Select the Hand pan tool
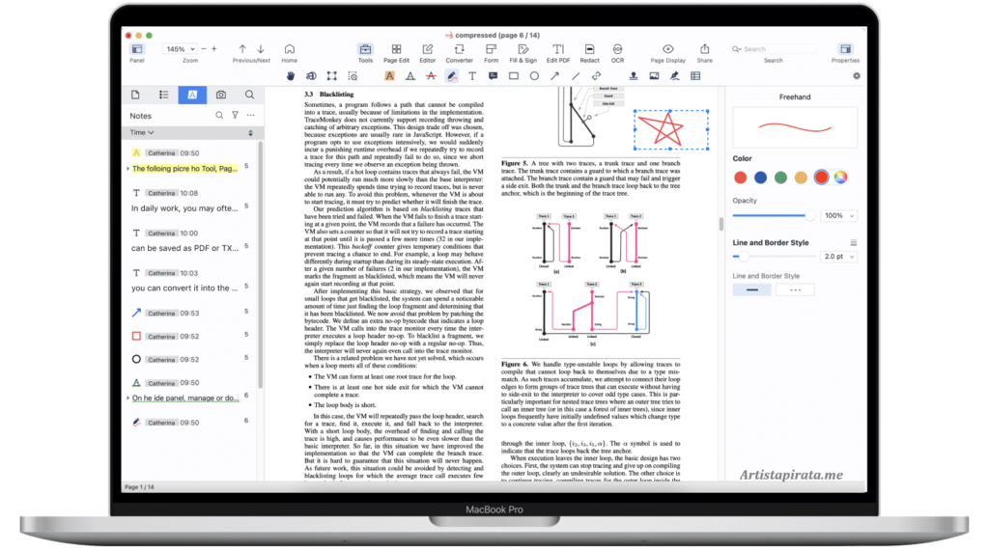This screenshot has height=550, width=989. (291, 75)
